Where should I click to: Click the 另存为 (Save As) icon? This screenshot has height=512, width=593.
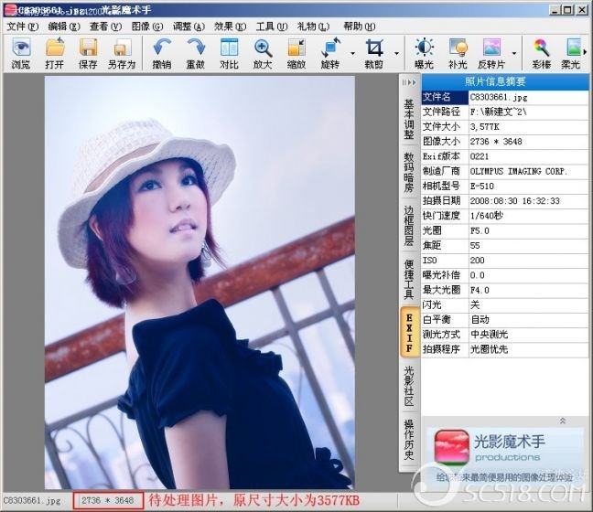pyautogui.click(x=123, y=54)
